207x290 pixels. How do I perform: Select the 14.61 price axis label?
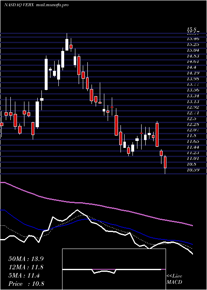[x=193, y=62]
